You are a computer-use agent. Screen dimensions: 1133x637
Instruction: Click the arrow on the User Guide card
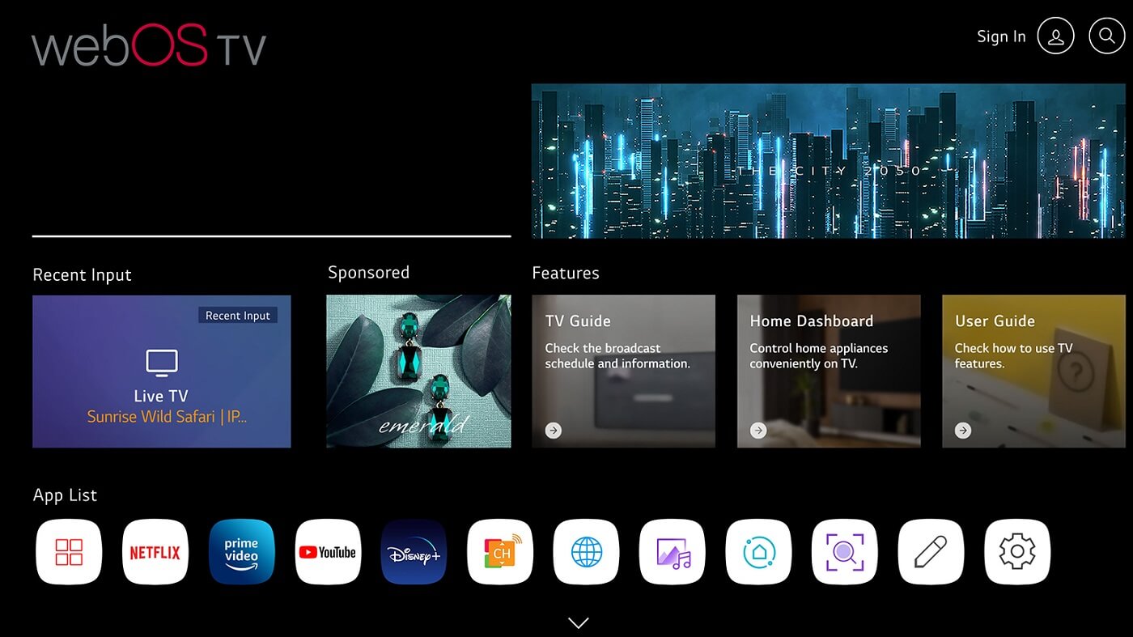pyautogui.click(x=963, y=431)
